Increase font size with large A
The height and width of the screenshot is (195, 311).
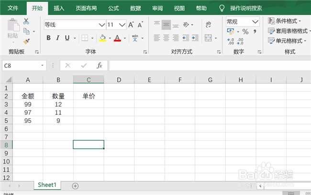(131, 25)
